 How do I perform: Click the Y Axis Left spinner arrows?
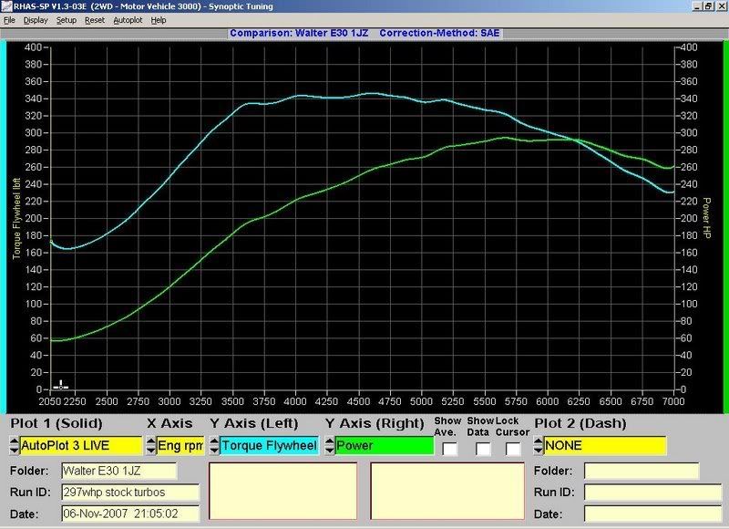click(x=214, y=446)
